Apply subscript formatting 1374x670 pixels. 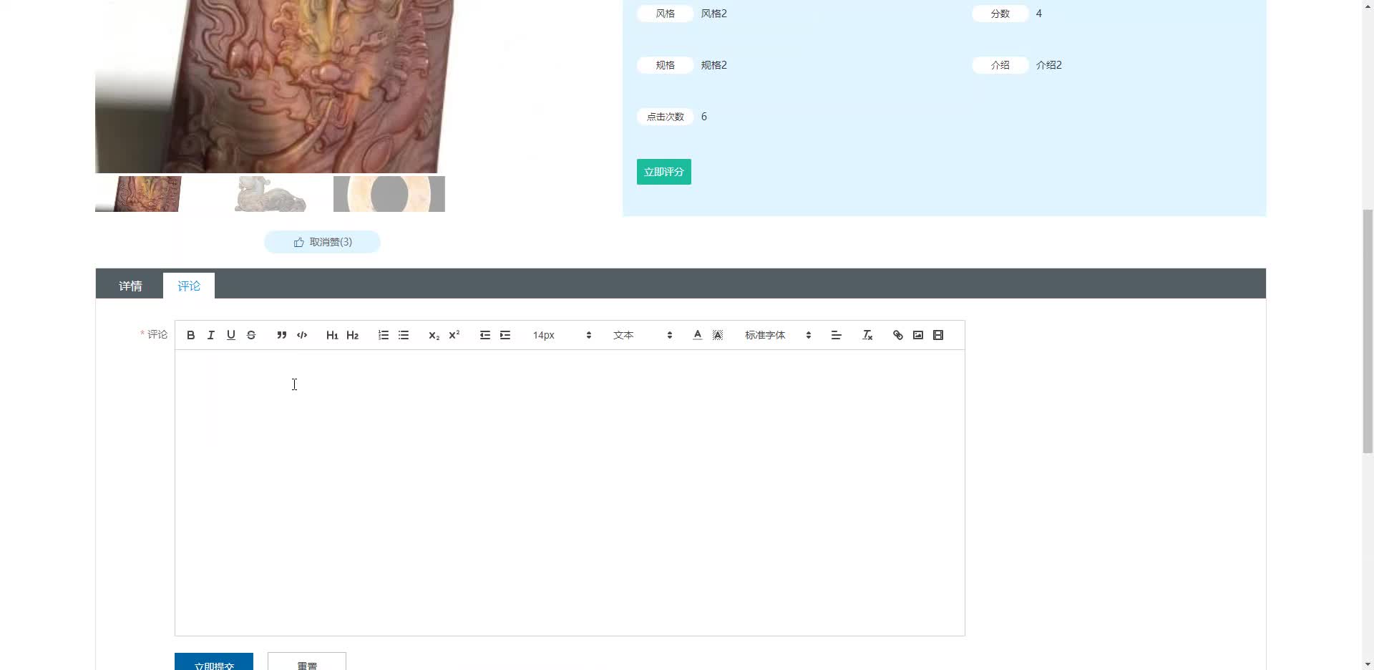(x=434, y=335)
